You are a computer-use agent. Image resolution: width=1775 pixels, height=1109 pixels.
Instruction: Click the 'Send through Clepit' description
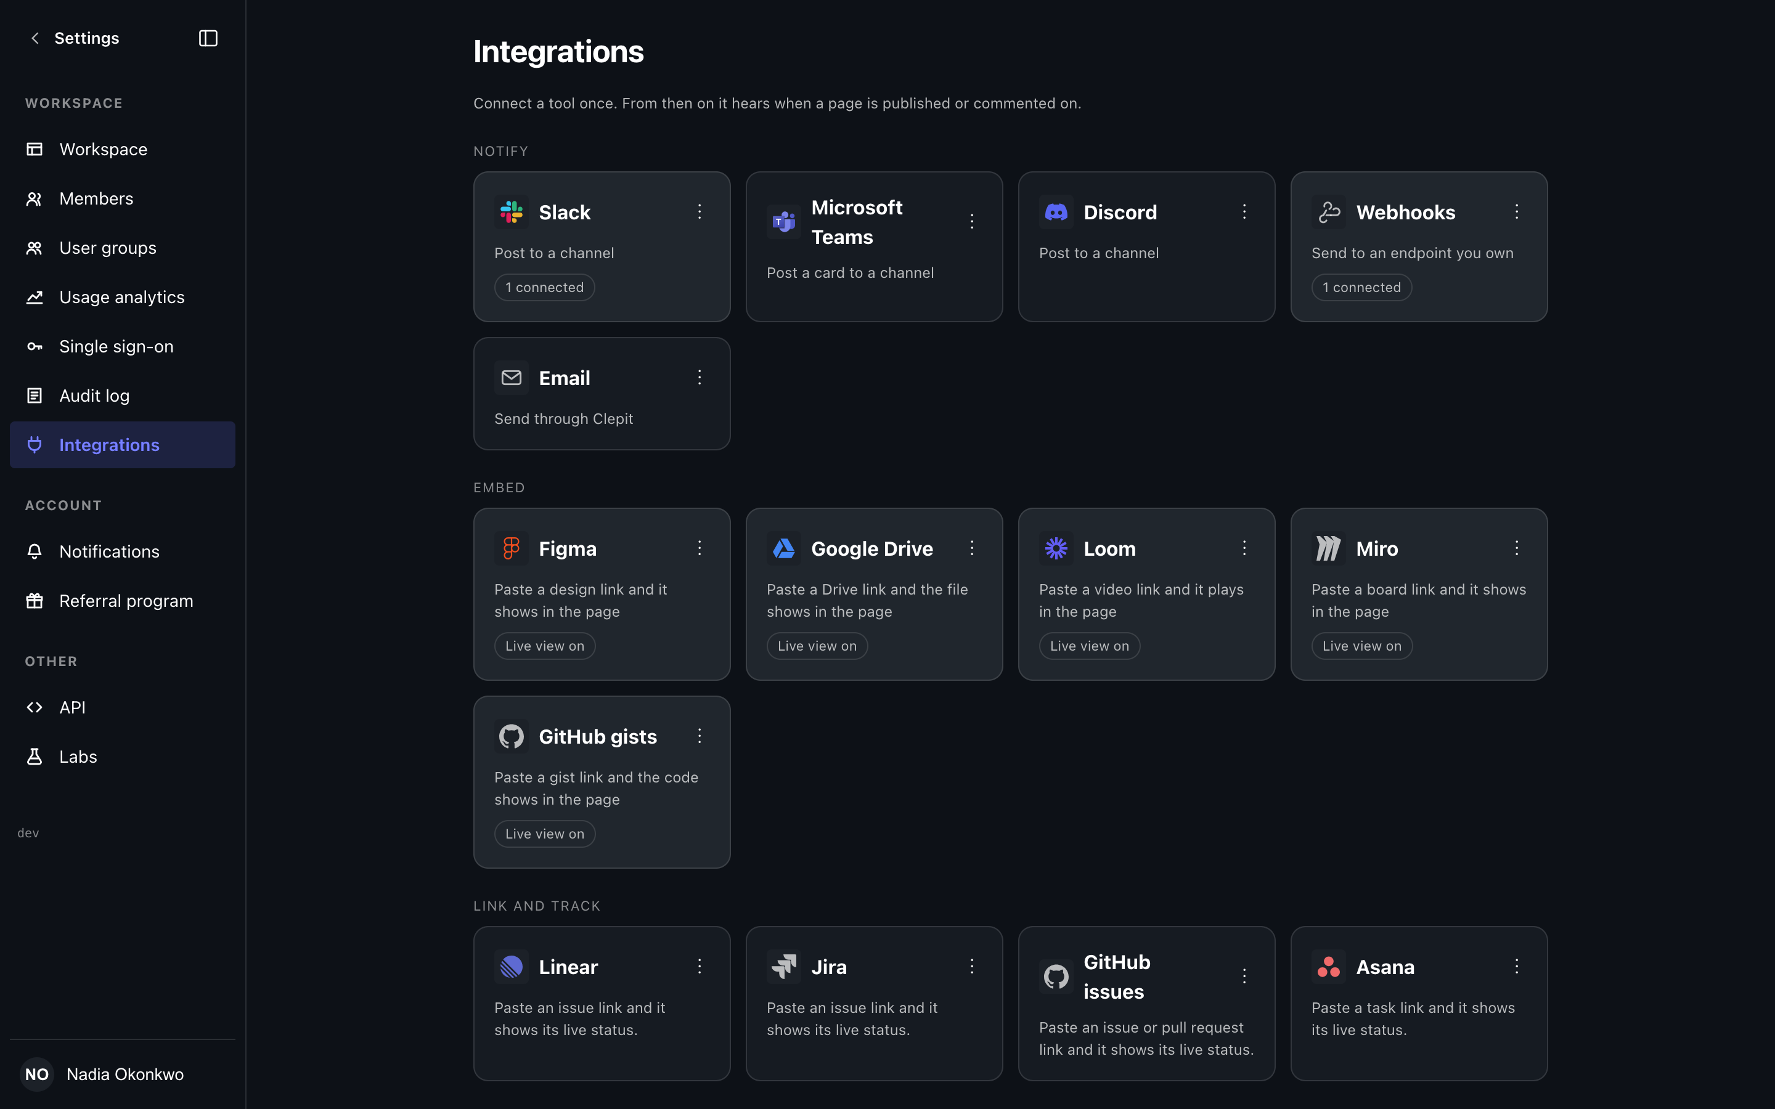tap(563, 419)
